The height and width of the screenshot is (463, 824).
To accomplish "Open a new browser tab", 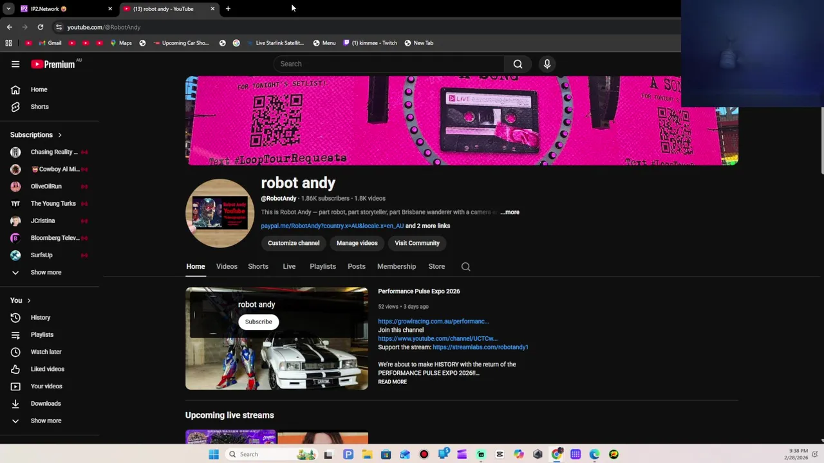I will (228, 9).
